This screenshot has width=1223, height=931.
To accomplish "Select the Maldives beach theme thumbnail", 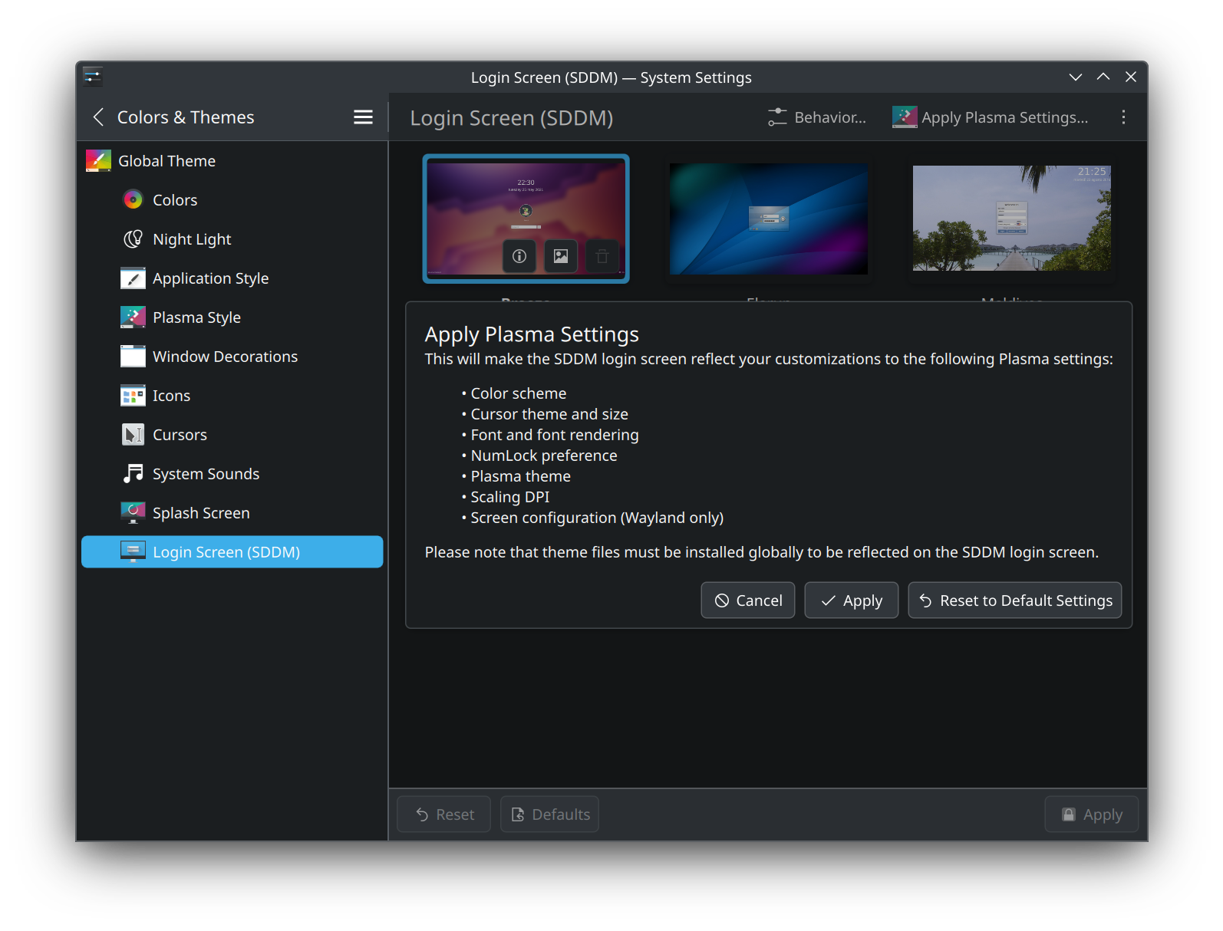I will click(x=1011, y=219).
